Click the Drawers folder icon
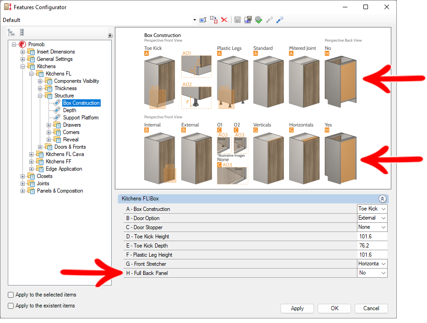The image size is (427, 323). pos(57,125)
